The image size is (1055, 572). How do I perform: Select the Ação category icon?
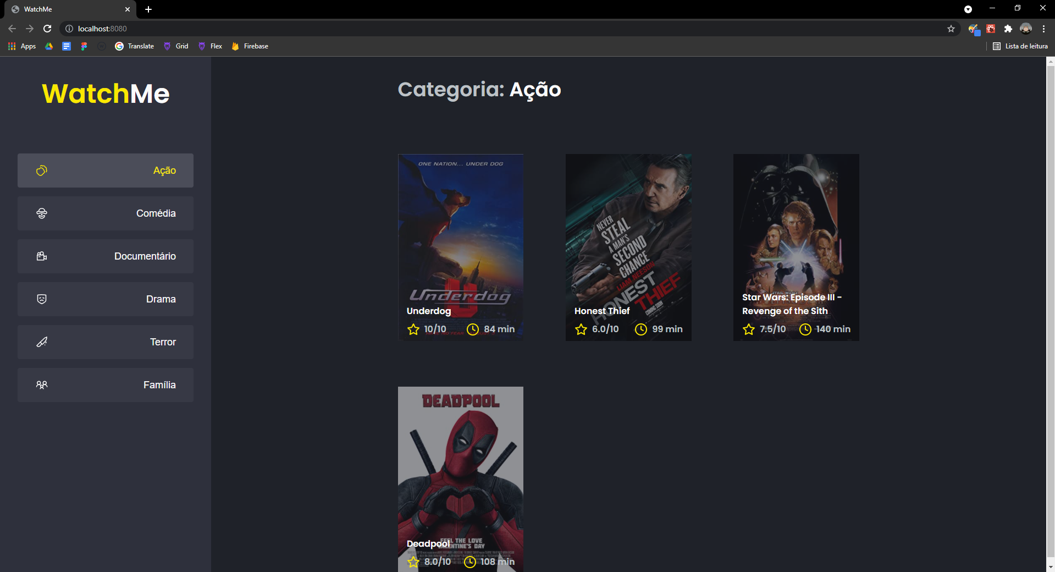click(42, 170)
